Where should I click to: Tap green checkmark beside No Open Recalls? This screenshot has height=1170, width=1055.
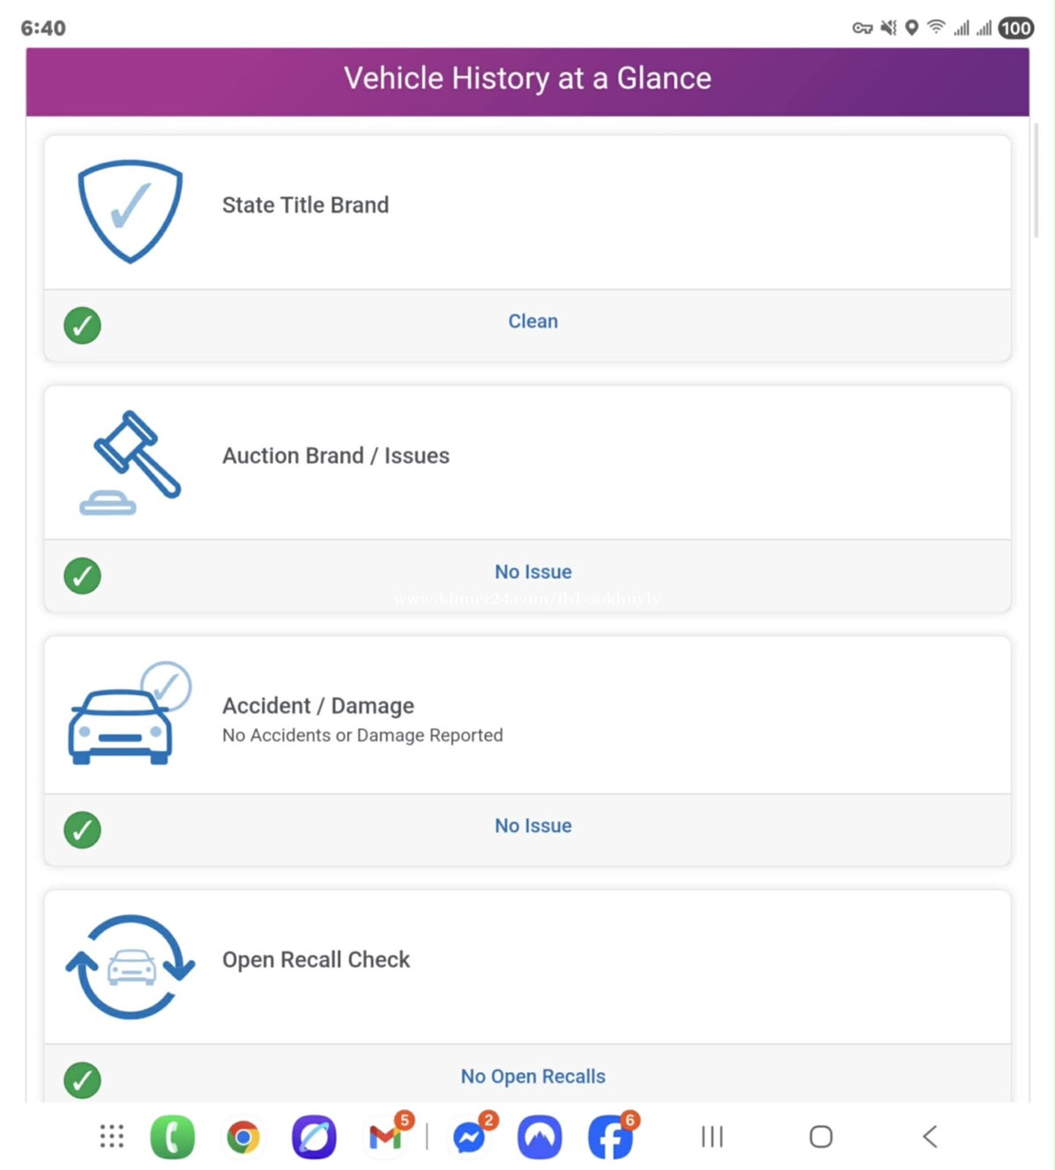coord(83,1080)
